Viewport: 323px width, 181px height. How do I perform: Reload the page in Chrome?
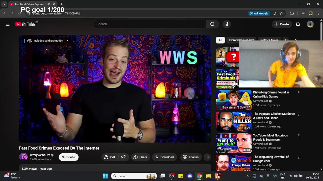click(x=20, y=13)
